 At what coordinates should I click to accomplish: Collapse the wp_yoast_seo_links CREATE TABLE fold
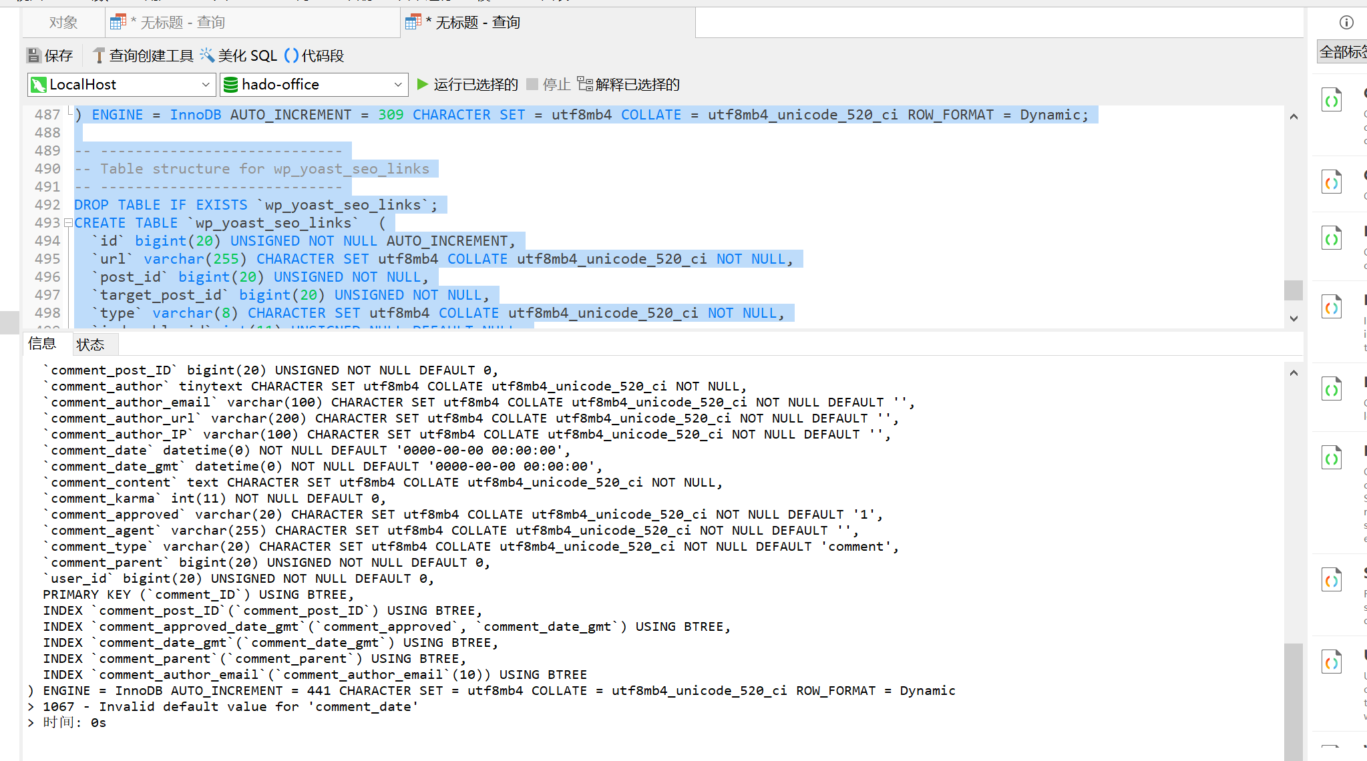pos(69,222)
